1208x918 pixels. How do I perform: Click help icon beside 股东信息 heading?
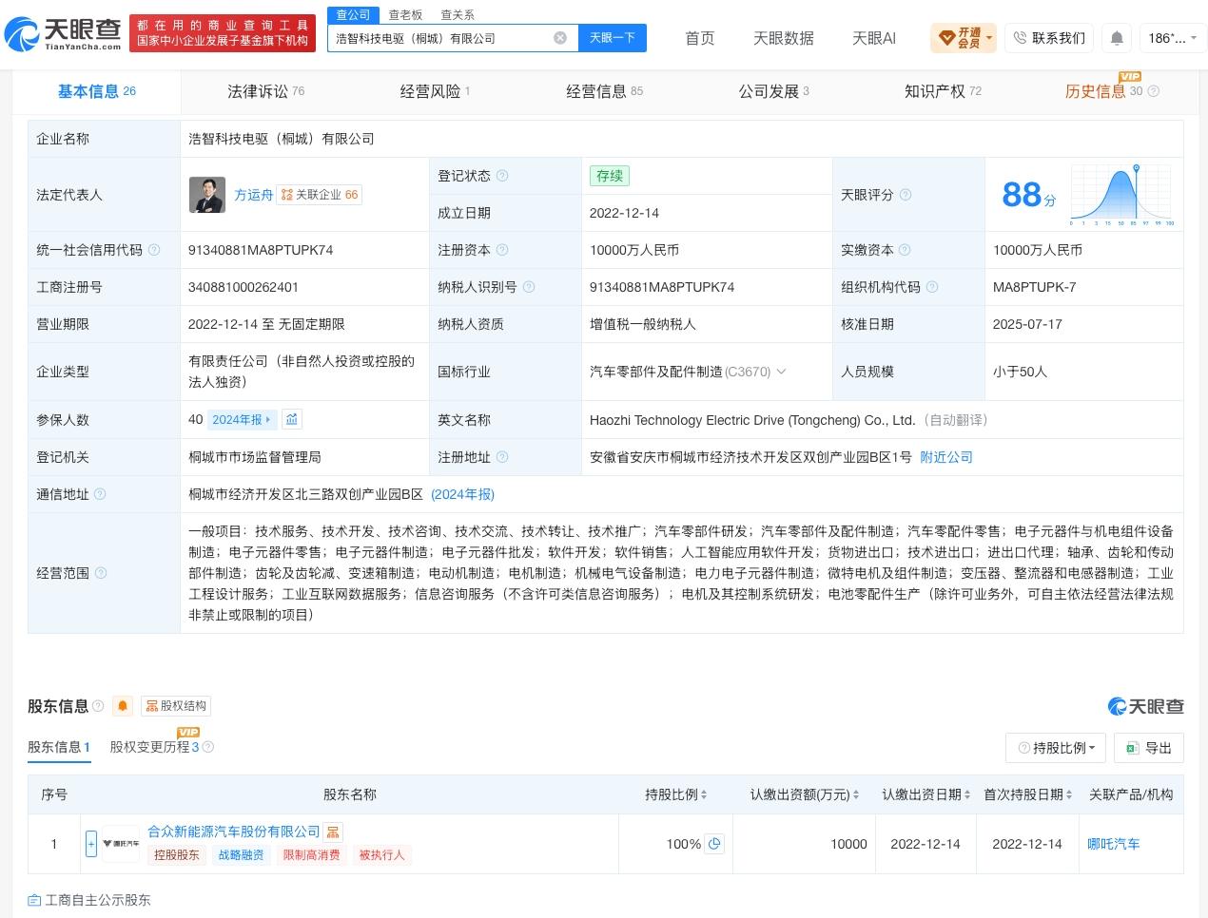coord(98,706)
